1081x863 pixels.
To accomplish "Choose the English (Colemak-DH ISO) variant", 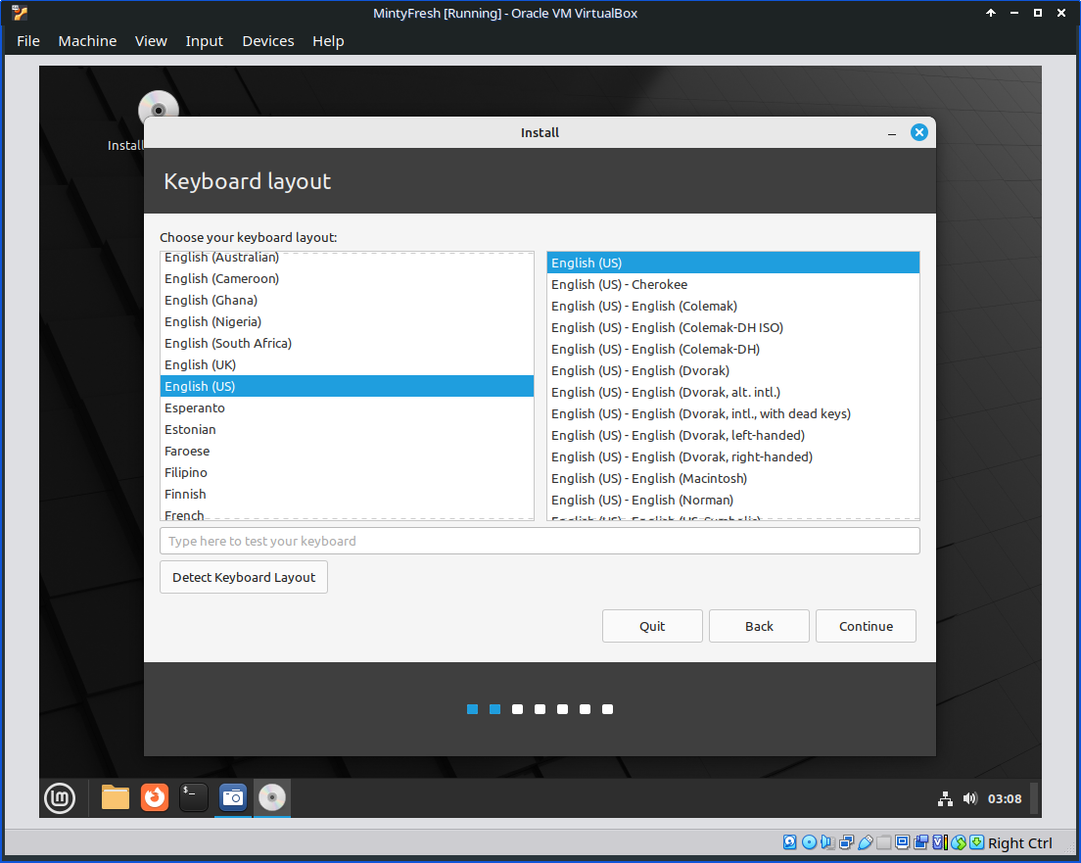I will tap(732, 328).
